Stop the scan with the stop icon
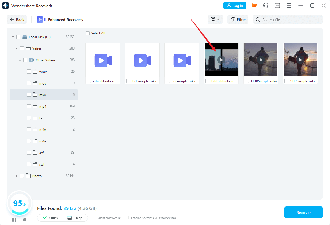This screenshot has width=330, height=225. [25, 220]
